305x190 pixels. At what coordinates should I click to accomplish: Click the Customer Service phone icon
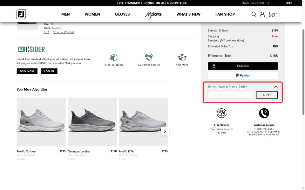point(264,113)
